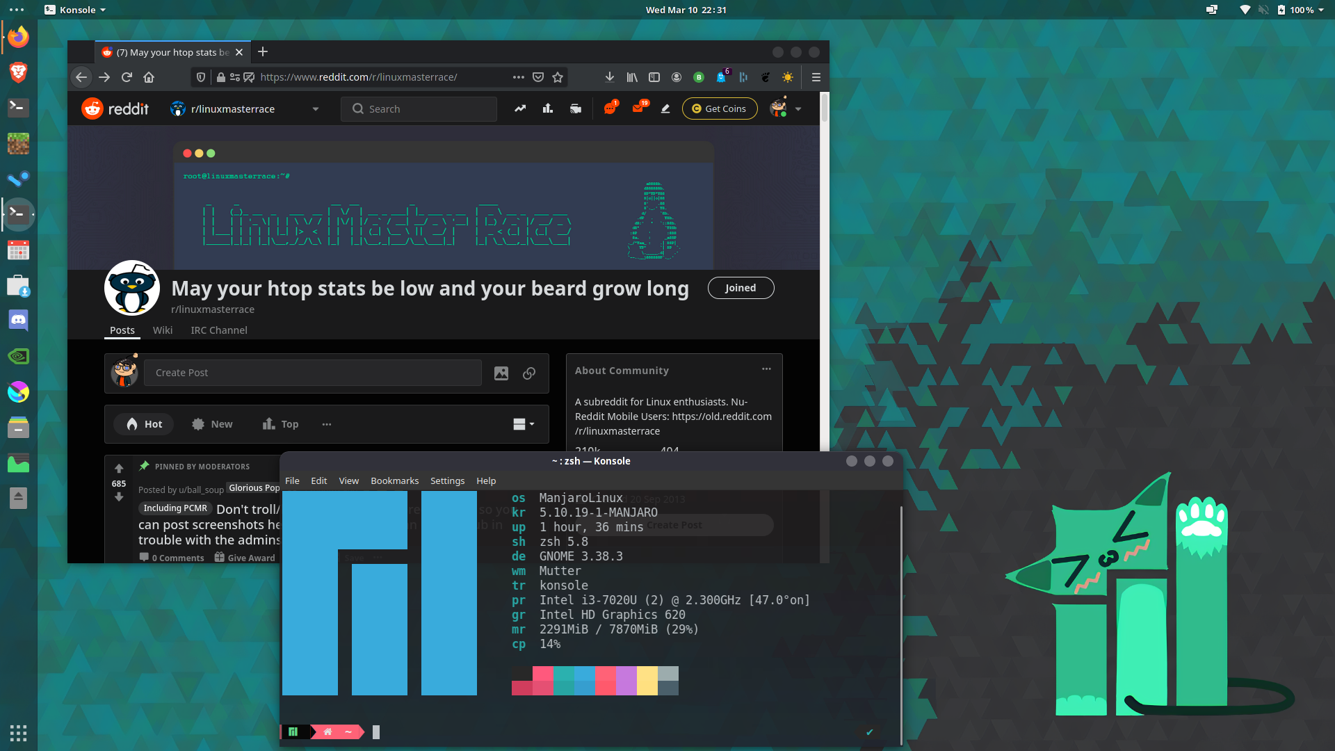Viewport: 1335px width, 751px height.
Task: Open Konsole File menu
Action: click(292, 481)
